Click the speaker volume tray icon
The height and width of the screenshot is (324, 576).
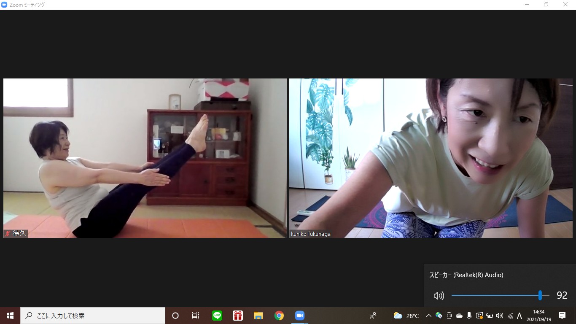click(500, 316)
